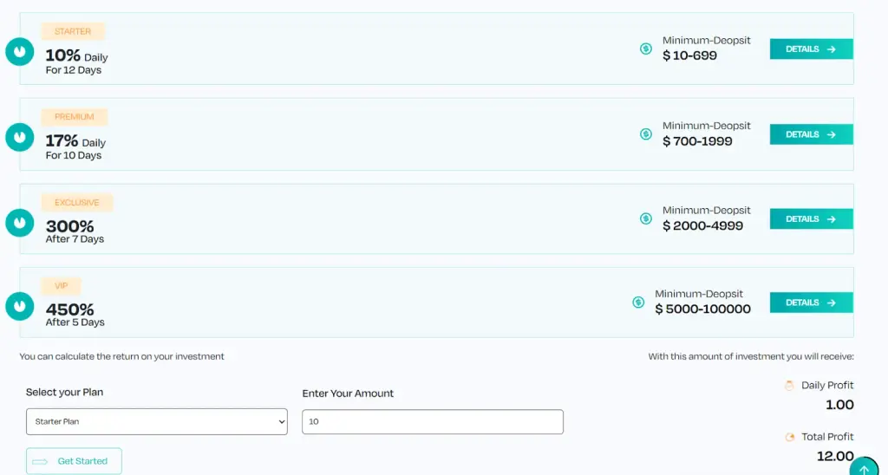
Task: Click the Total Profit value 12.00
Action: tap(835, 456)
